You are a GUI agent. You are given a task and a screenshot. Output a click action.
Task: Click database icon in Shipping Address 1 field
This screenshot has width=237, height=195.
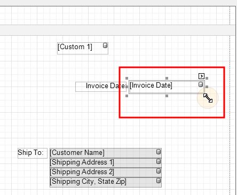click(159, 161)
